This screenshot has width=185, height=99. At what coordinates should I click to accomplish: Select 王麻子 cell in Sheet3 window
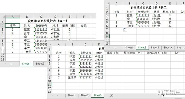pos(72,78)
